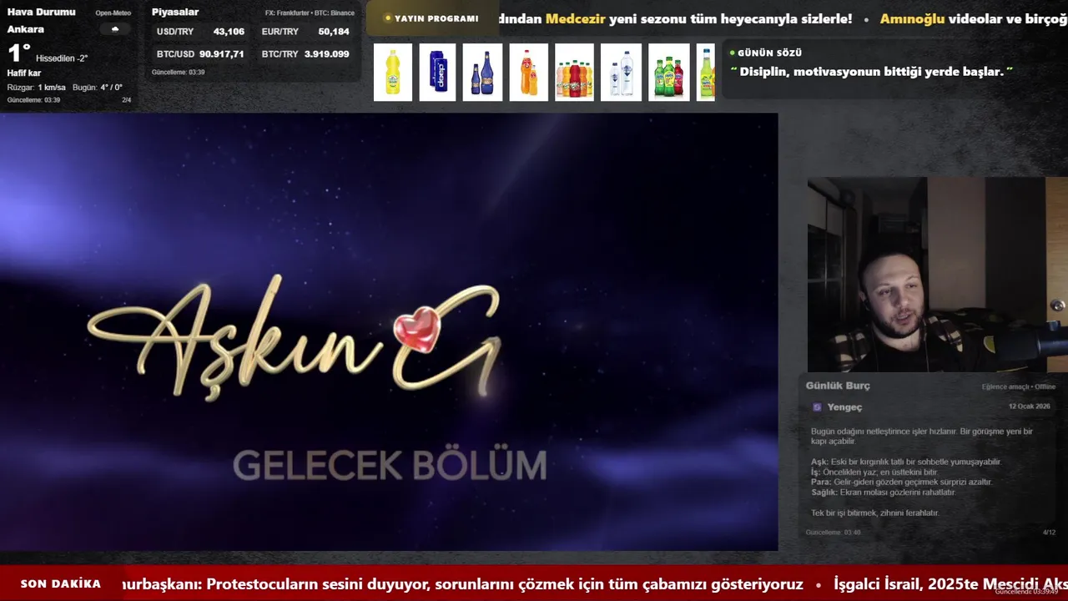Click the Rüzgar 1 km/sa value
Screen dimensions: 1068x601
pos(37,87)
